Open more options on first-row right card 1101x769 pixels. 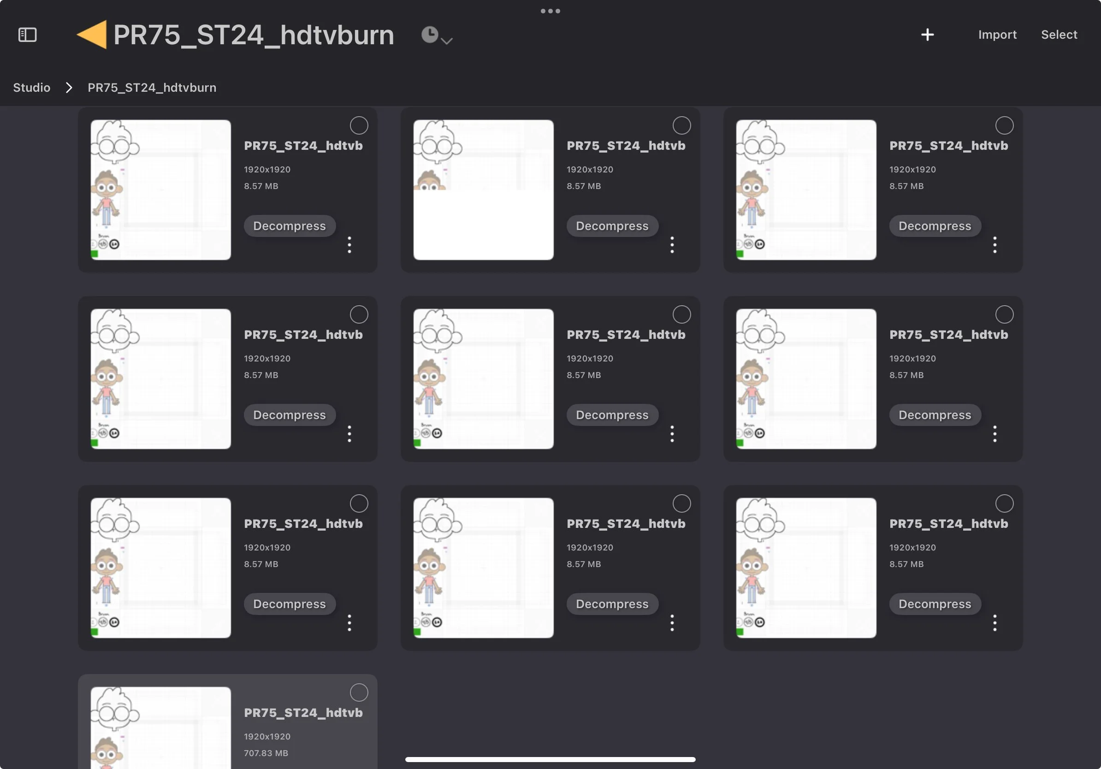pos(994,244)
